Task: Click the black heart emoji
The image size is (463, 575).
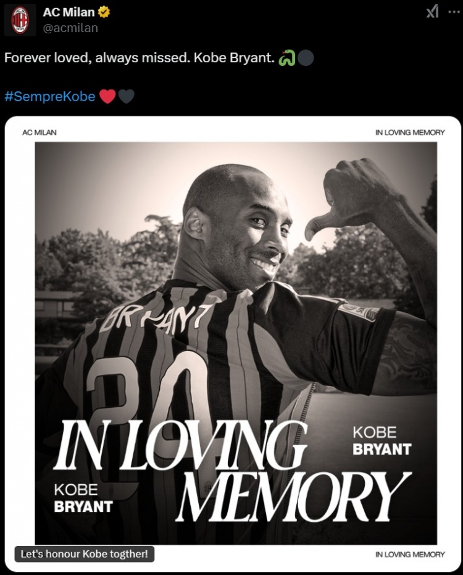Action: pyautogui.click(x=126, y=97)
